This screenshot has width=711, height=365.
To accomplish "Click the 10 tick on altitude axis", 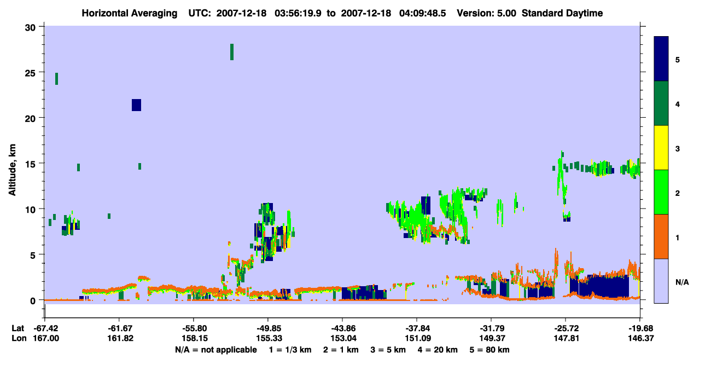I will pos(31,209).
